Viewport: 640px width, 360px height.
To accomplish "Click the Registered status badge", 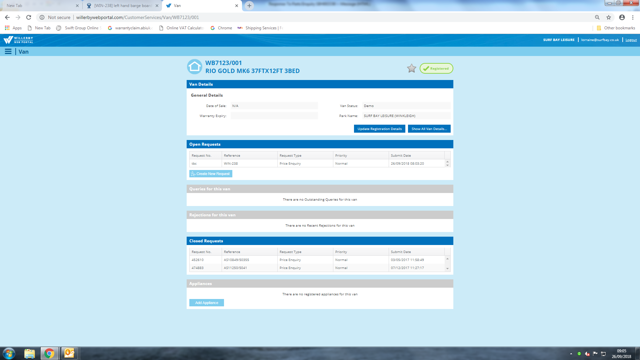I will point(436,68).
